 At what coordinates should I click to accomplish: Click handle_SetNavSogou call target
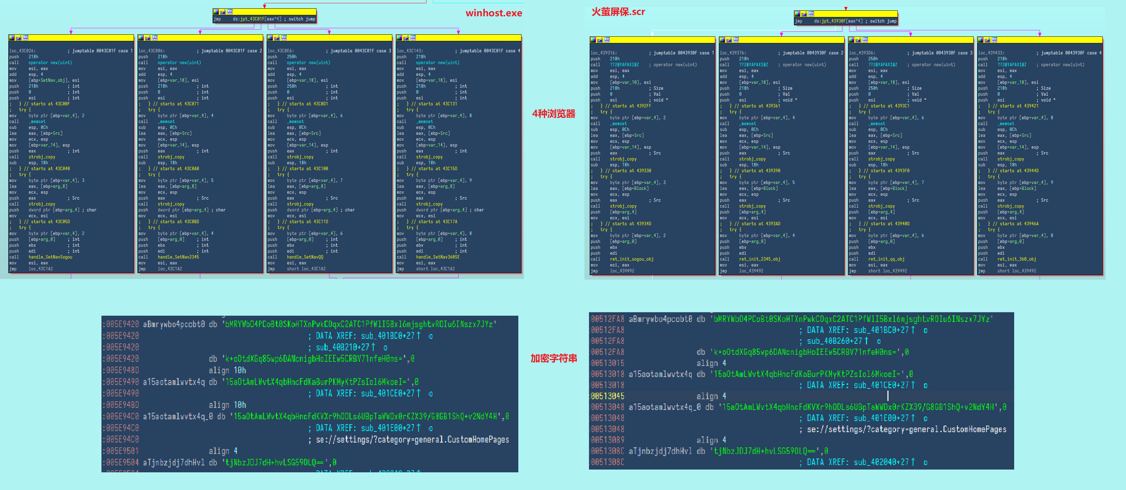[x=50, y=257]
